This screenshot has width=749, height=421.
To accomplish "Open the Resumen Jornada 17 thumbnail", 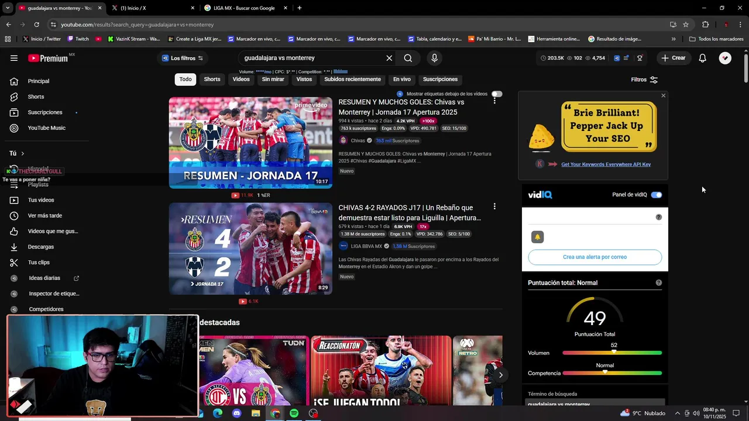I will 250,143.
